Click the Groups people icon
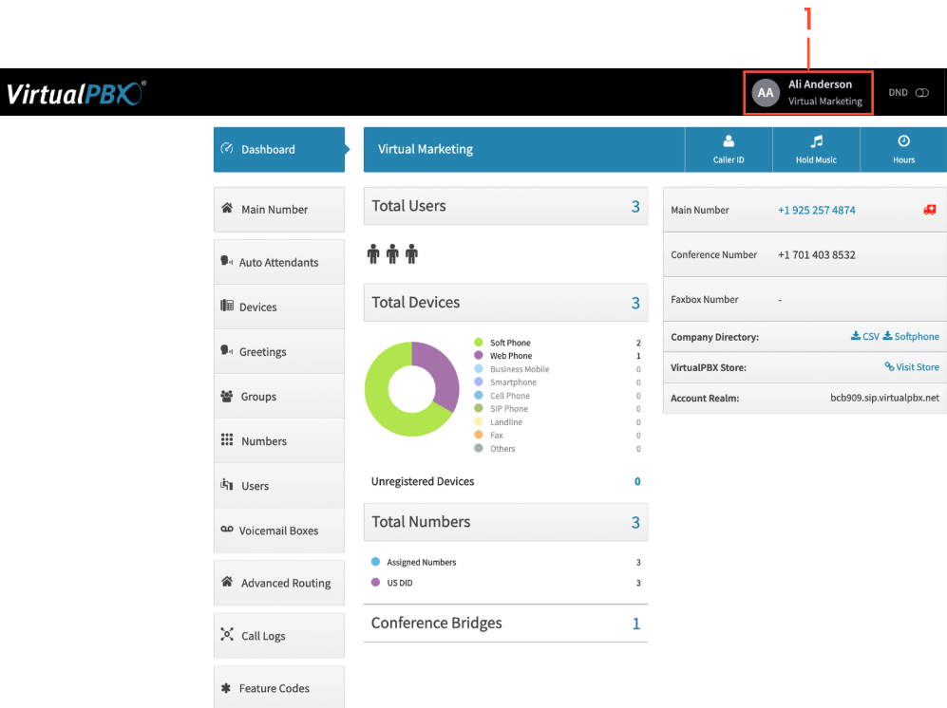 [x=227, y=396]
